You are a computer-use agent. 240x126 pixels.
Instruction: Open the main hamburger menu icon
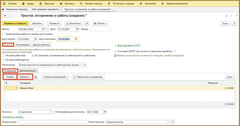pos(4,3)
